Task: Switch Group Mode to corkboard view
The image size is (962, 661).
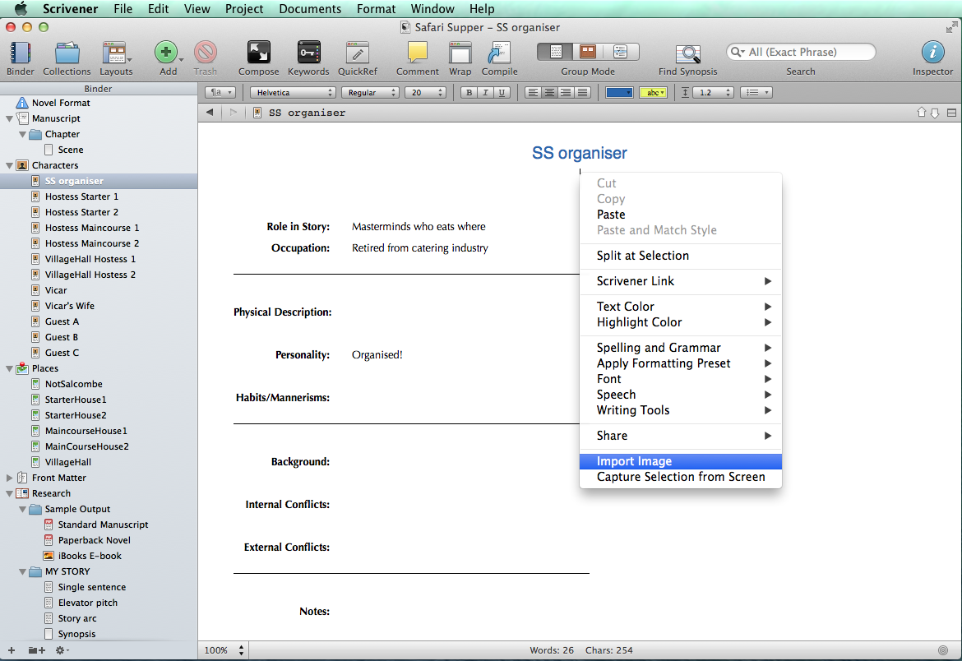Action: point(588,52)
